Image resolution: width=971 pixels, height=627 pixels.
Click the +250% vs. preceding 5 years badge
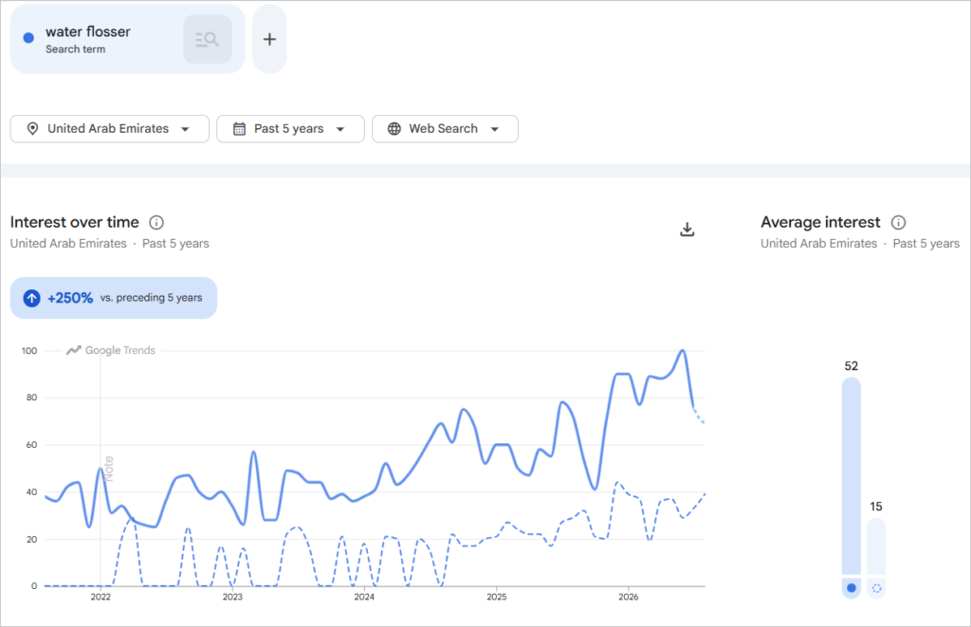(x=114, y=298)
